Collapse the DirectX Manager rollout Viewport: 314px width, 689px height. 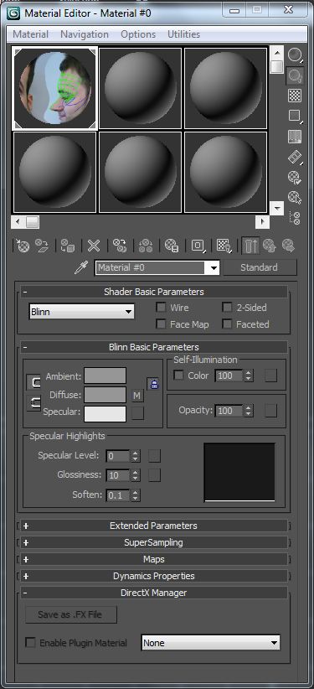point(153,593)
